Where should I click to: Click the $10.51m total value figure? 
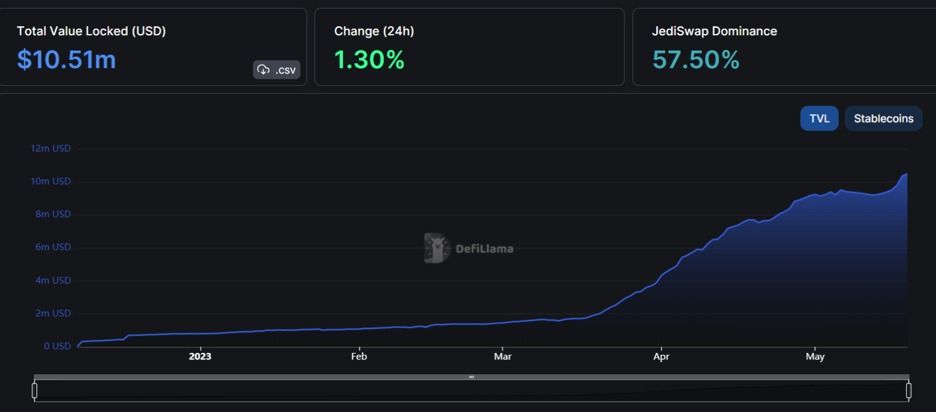pyautogui.click(x=66, y=60)
